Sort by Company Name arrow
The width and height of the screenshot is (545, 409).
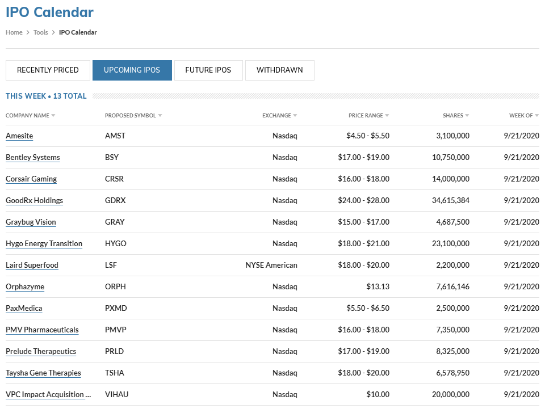(53, 116)
